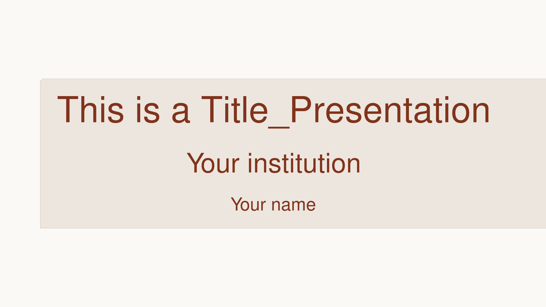Click empty slide background below the title box
The width and height of the screenshot is (546, 307).
[273, 267]
